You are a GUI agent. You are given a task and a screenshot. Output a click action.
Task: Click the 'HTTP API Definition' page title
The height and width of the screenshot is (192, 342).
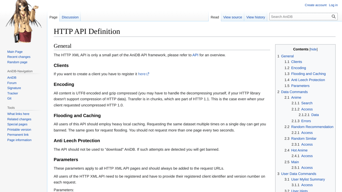pyautogui.click(x=87, y=31)
